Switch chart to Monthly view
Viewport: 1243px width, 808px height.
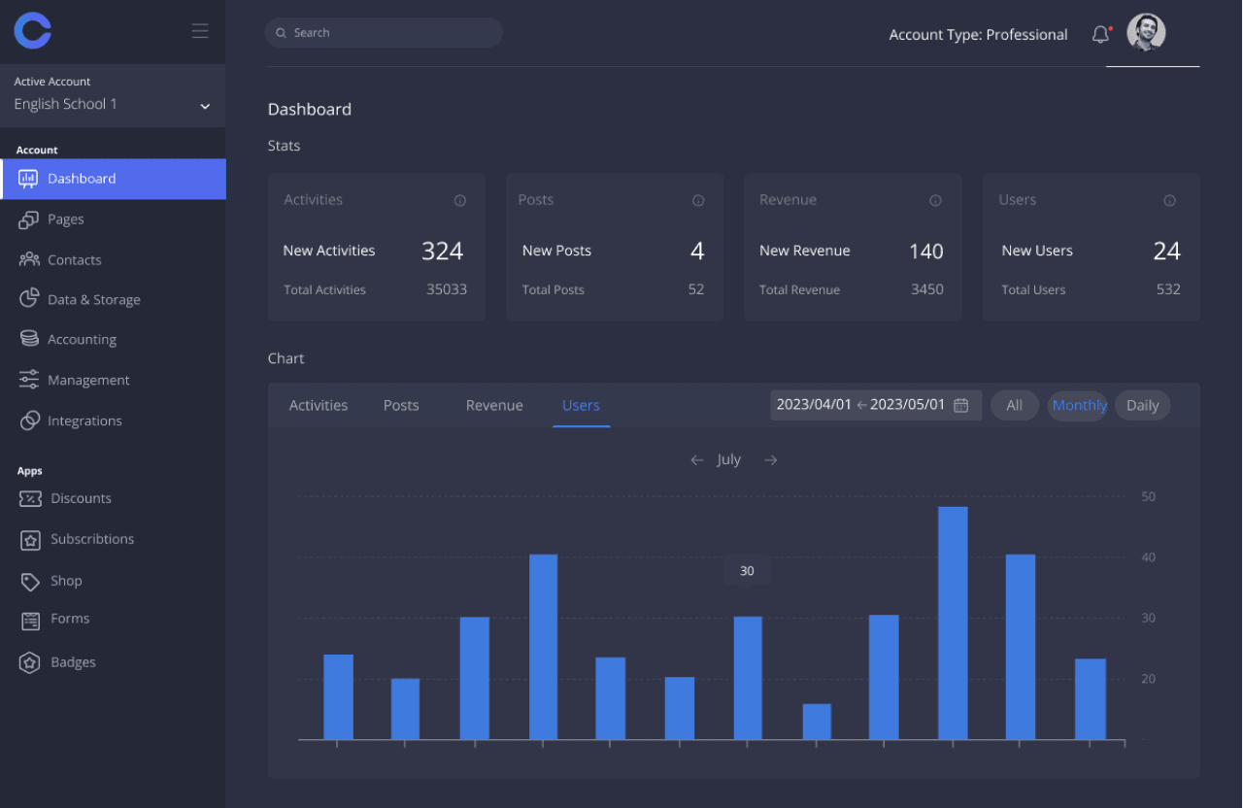[x=1079, y=406]
